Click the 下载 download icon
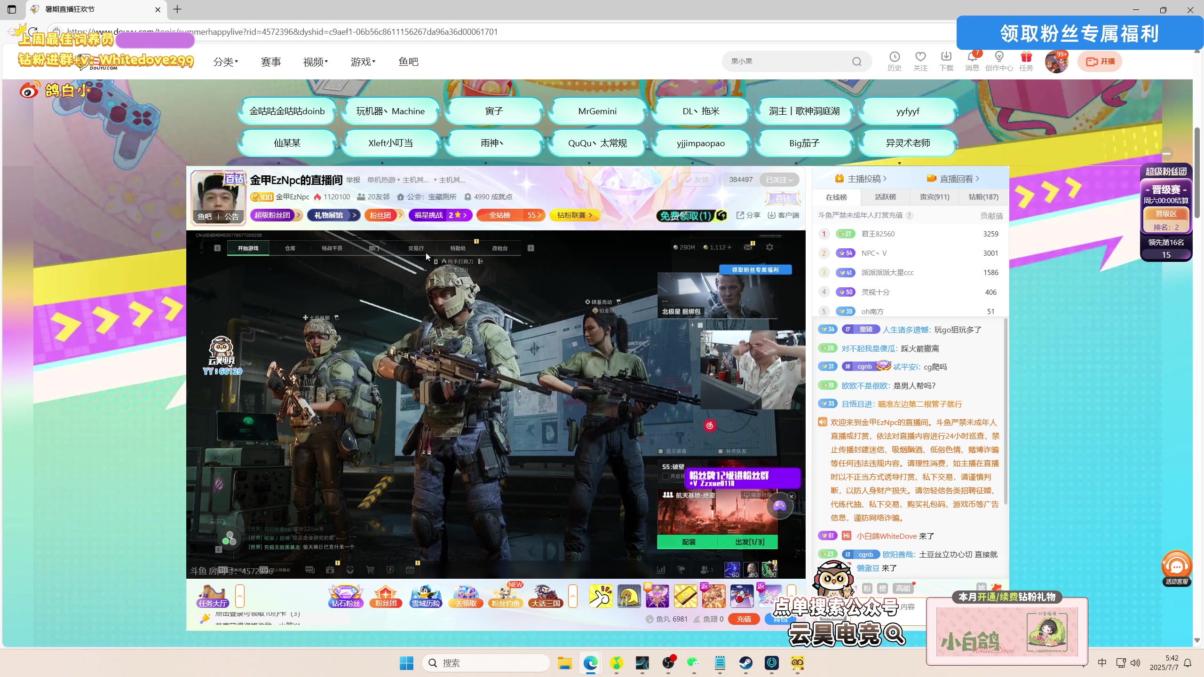 (946, 61)
